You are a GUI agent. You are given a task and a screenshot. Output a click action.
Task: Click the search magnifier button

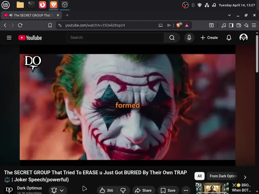pos(172,38)
